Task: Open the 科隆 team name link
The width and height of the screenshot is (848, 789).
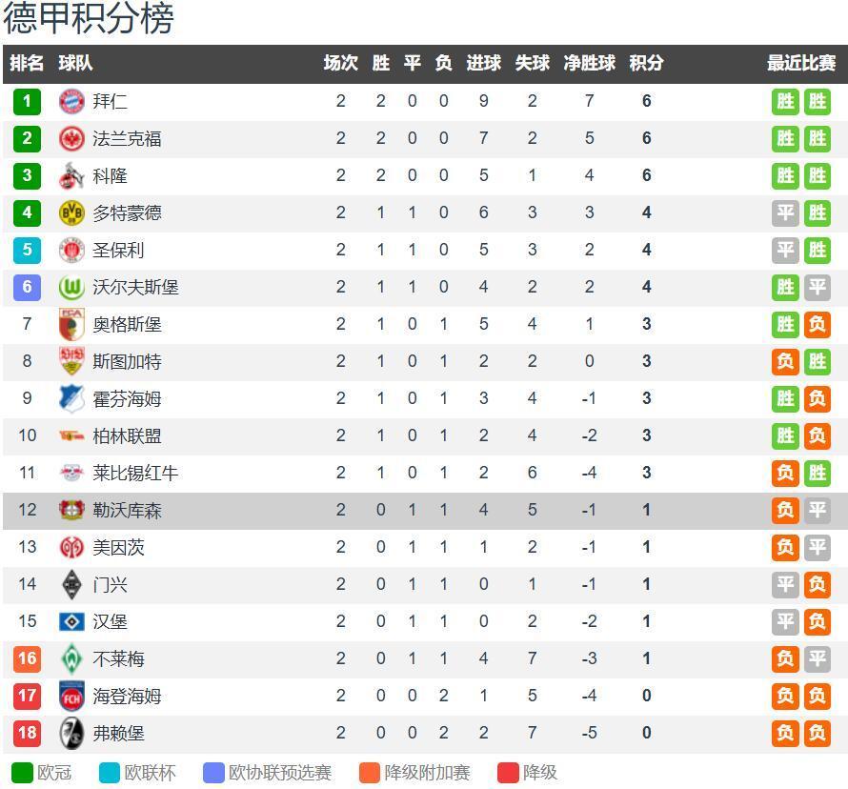Action: tap(110, 175)
